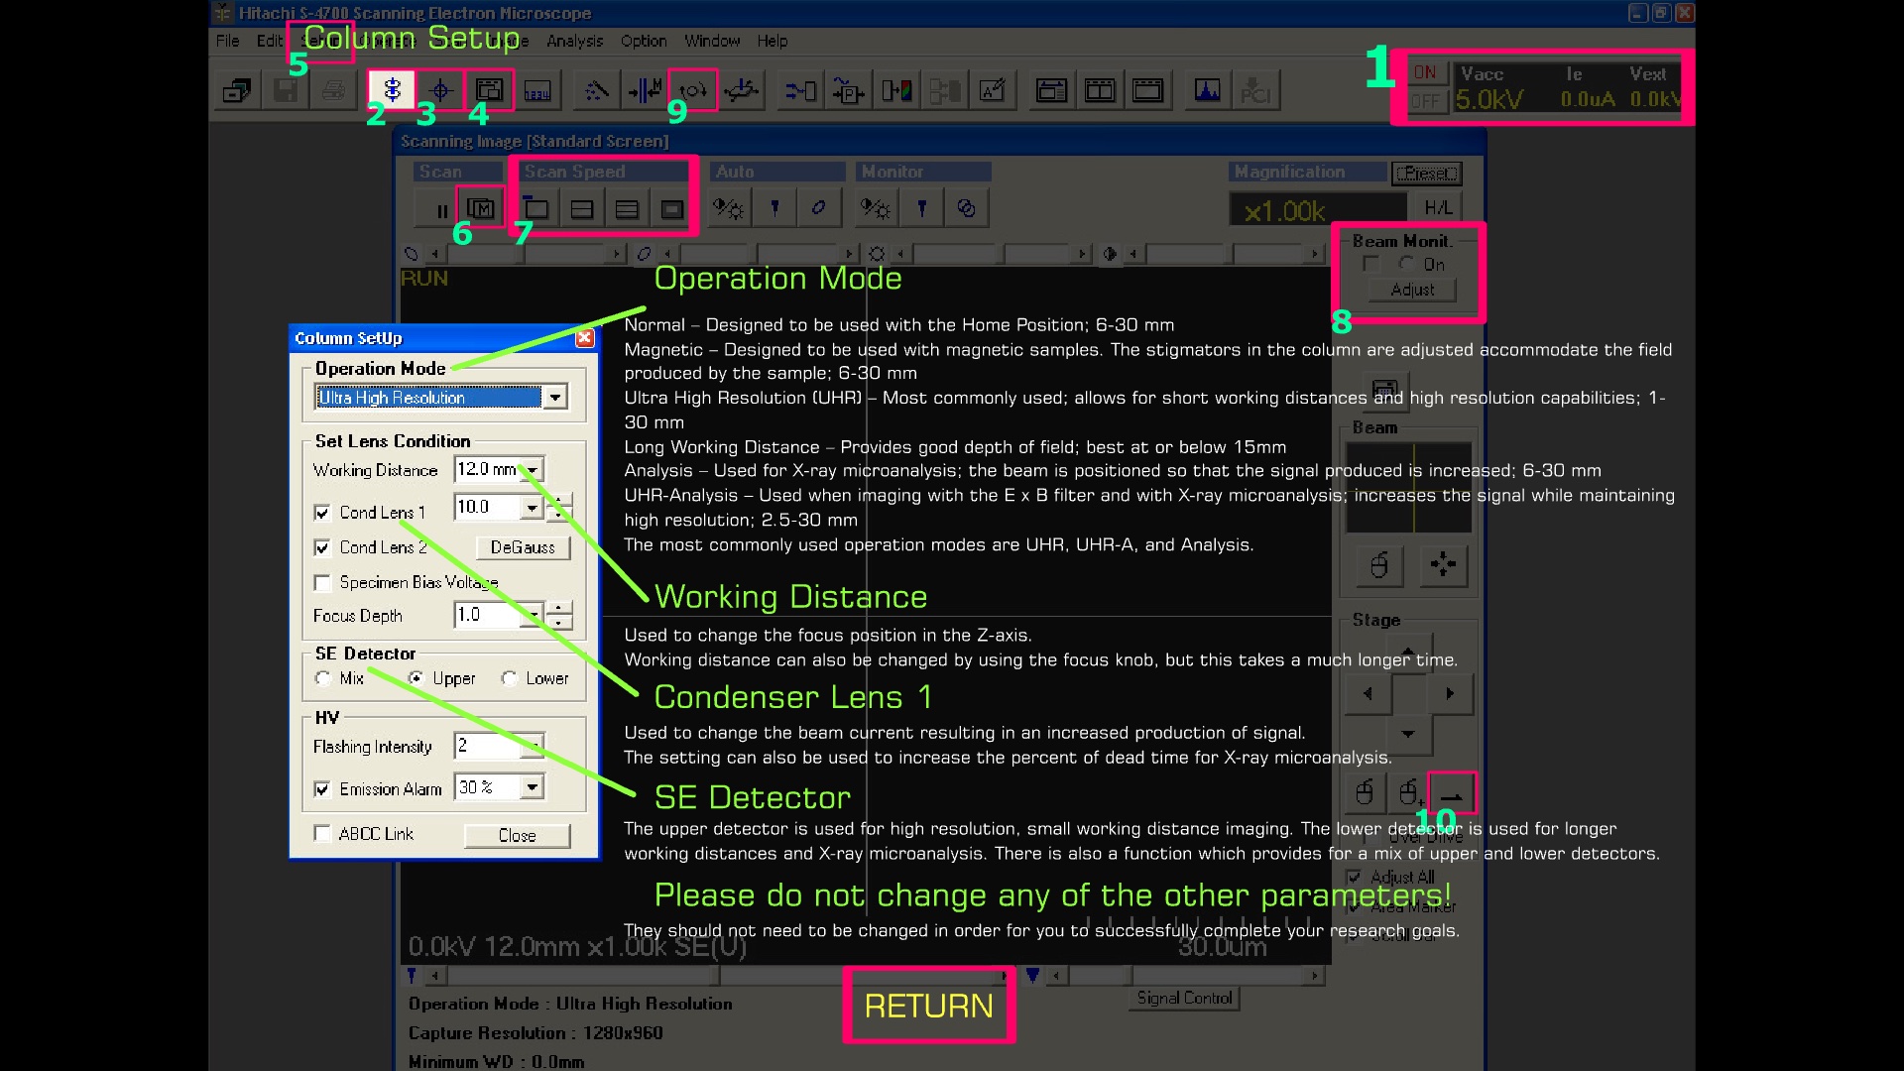This screenshot has width=1904, height=1071.
Task: Click the Scan mode 'M' icon
Action: click(x=481, y=209)
